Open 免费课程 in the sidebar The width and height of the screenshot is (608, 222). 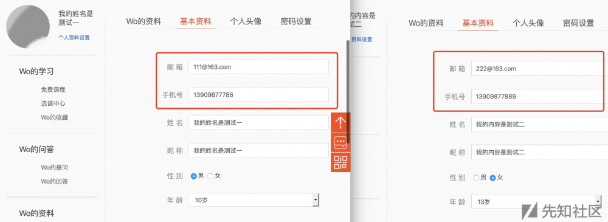(53, 89)
